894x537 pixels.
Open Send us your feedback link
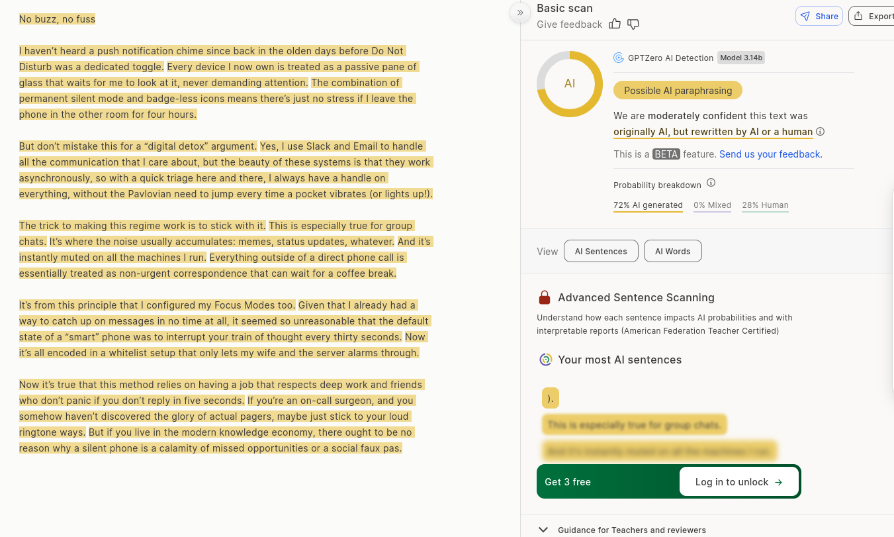[770, 154]
